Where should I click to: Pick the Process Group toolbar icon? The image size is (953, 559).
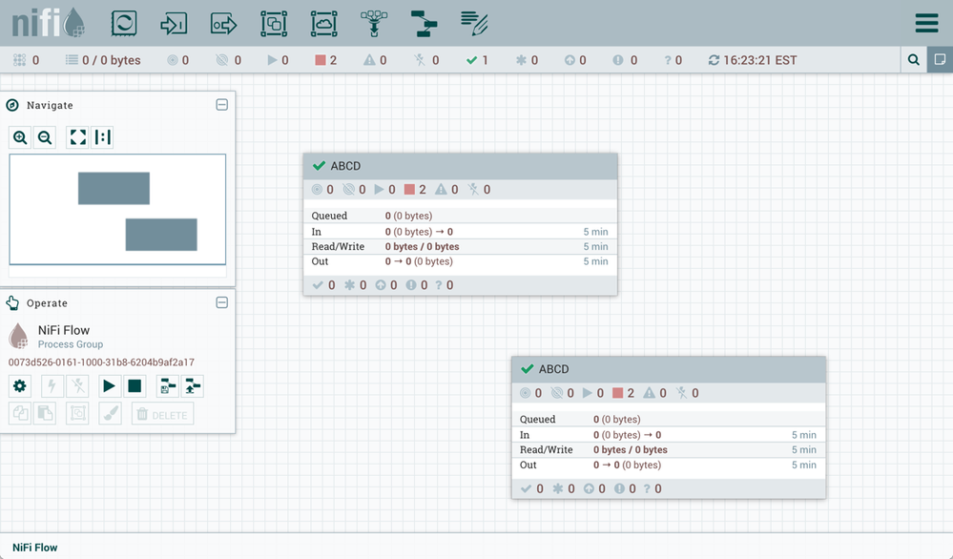[x=274, y=23]
